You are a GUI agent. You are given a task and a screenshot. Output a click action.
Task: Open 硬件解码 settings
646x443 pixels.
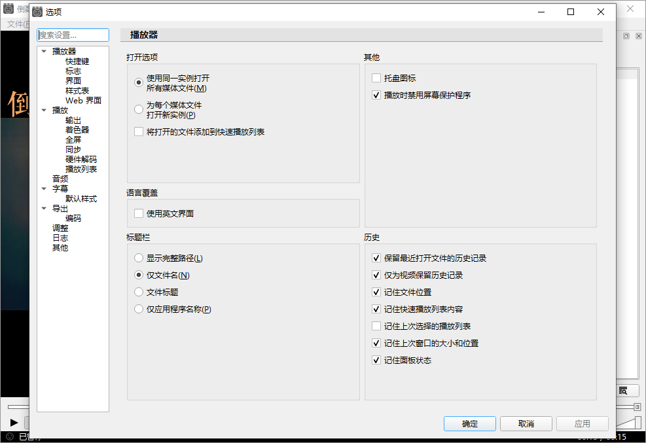(x=81, y=159)
